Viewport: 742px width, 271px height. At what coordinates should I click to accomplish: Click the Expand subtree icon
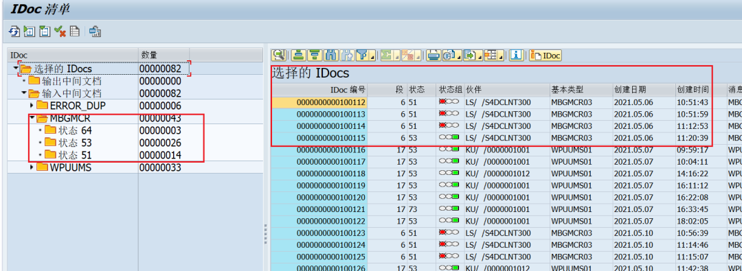click(x=30, y=32)
